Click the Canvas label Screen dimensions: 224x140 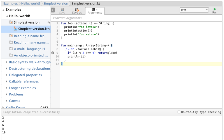click(x=15, y=101)
